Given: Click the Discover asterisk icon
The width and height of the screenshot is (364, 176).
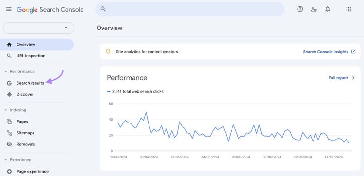Looking at the screenshot, I should (9, 94).
